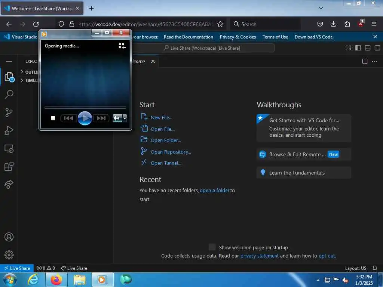
Task: Click the site security padlock icon
Action: tap(71, 24)
